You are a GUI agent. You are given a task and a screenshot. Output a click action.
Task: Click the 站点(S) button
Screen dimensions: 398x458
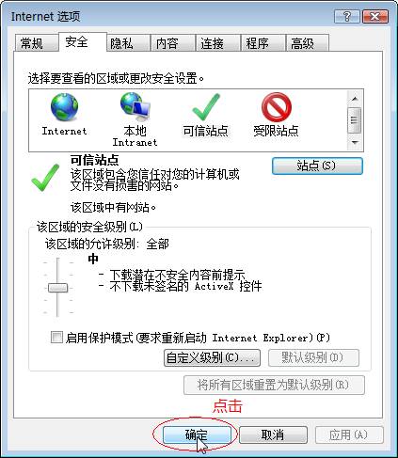coord(317,166)
